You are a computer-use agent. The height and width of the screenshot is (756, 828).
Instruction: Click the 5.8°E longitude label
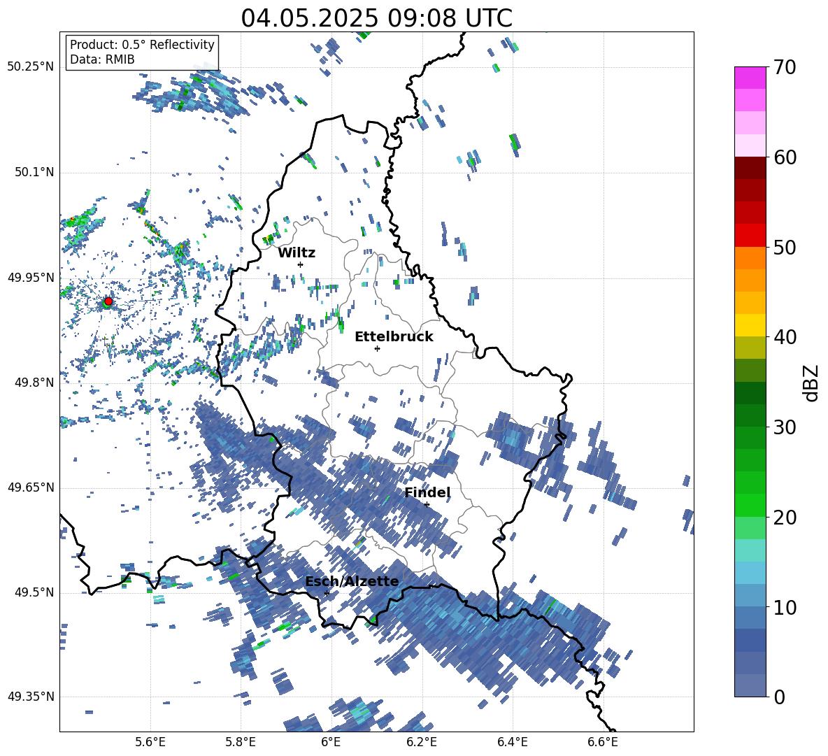tap(241, 742)
